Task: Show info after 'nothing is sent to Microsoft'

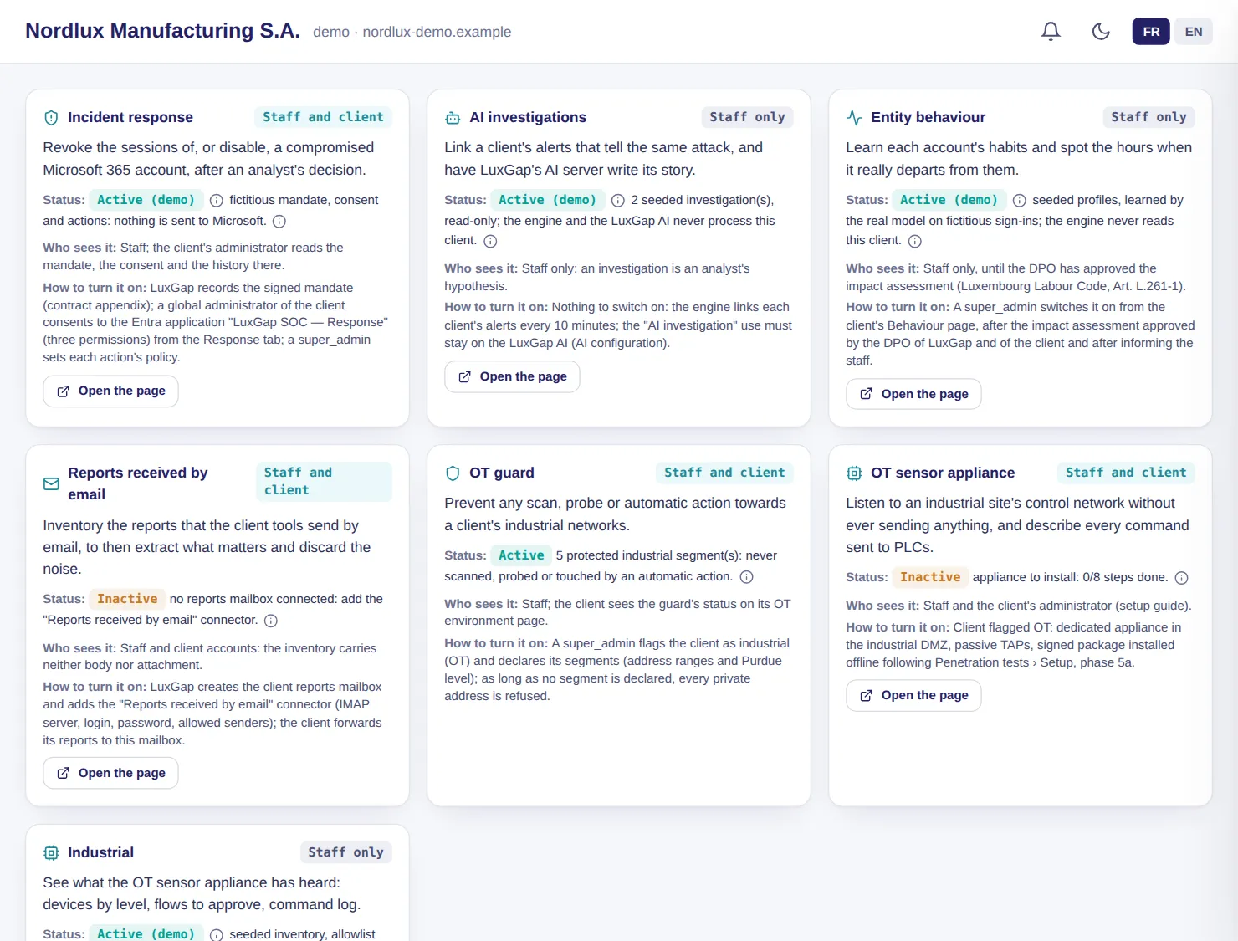Action: [x=279, y=222]
